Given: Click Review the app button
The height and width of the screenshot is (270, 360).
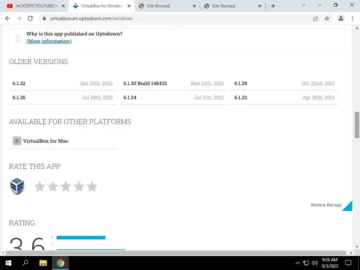Looking at the screenshot, I should pyautogui.click(x=326, y=205).
